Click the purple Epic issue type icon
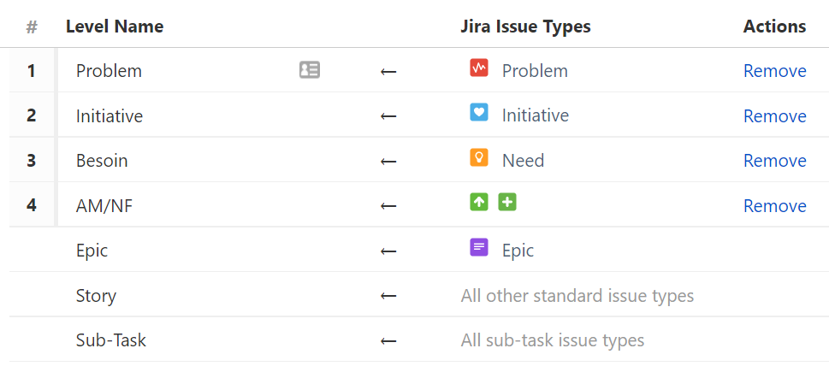 tap(478, 247)
